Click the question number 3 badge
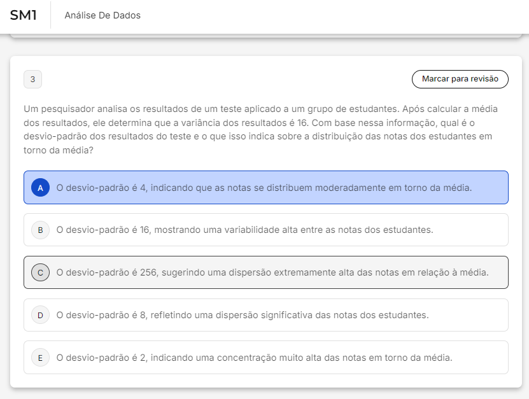This screenshot has width=529, height=399. (x=32, y=80)
